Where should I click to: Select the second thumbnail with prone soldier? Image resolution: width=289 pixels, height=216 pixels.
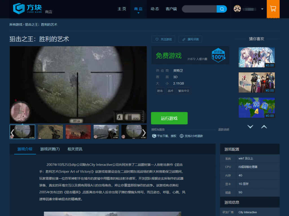pyautogui.click(x=50, y=132)
